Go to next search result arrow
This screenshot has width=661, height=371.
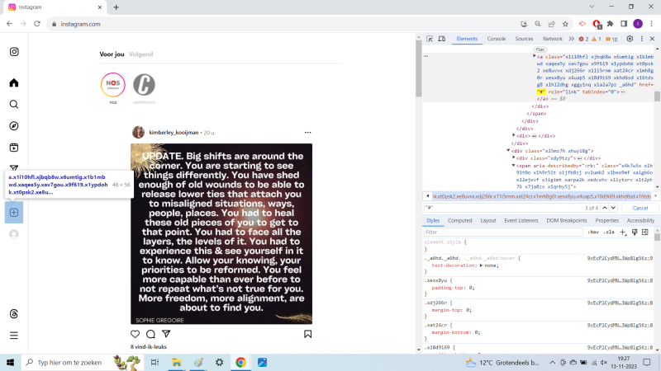[613, 208]
